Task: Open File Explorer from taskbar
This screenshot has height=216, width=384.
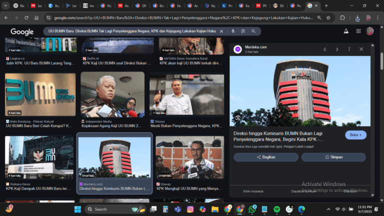Action: click(215, 209)
